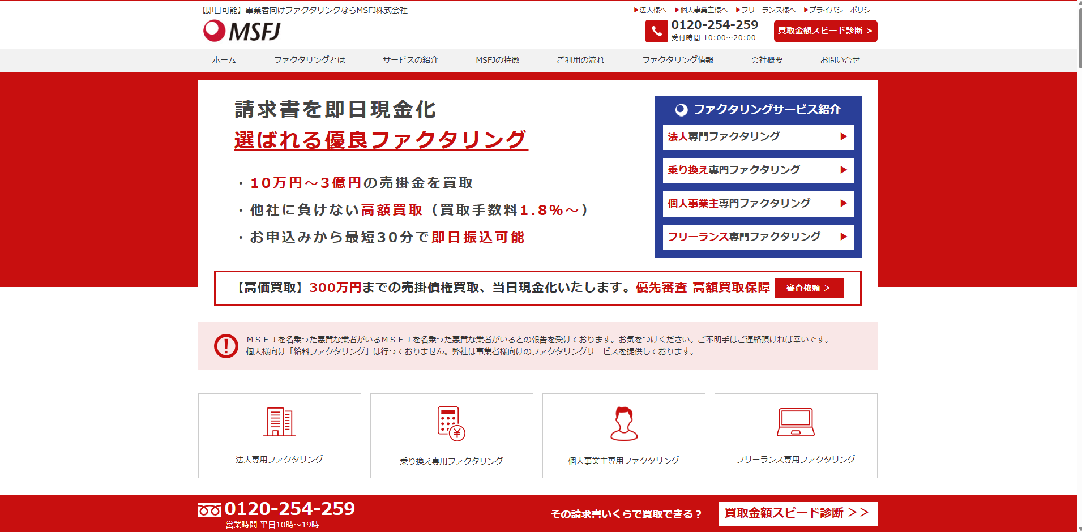
Task: Go to the 会社概要 menu item
Action: point(767,60)
